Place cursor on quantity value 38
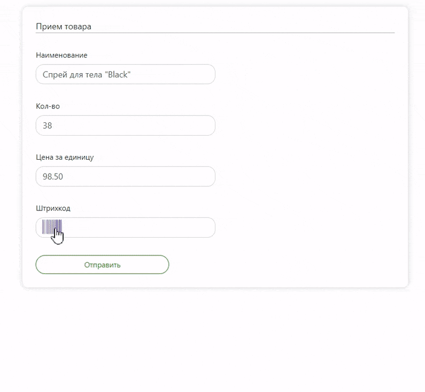This screenshot has height=392, width=425. point(47,126)
